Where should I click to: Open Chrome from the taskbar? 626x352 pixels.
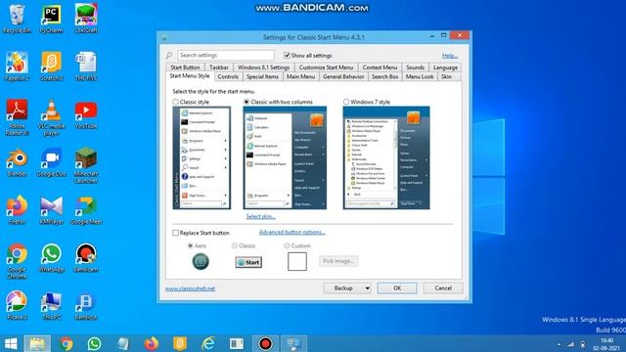[67, 343]
